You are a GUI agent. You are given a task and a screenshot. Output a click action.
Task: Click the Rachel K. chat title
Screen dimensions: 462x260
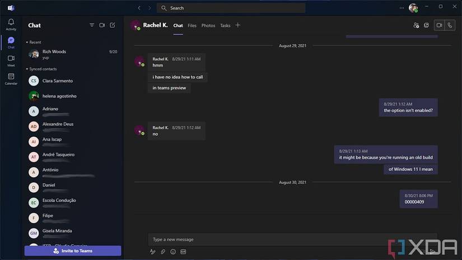click(x=155, y=25)
